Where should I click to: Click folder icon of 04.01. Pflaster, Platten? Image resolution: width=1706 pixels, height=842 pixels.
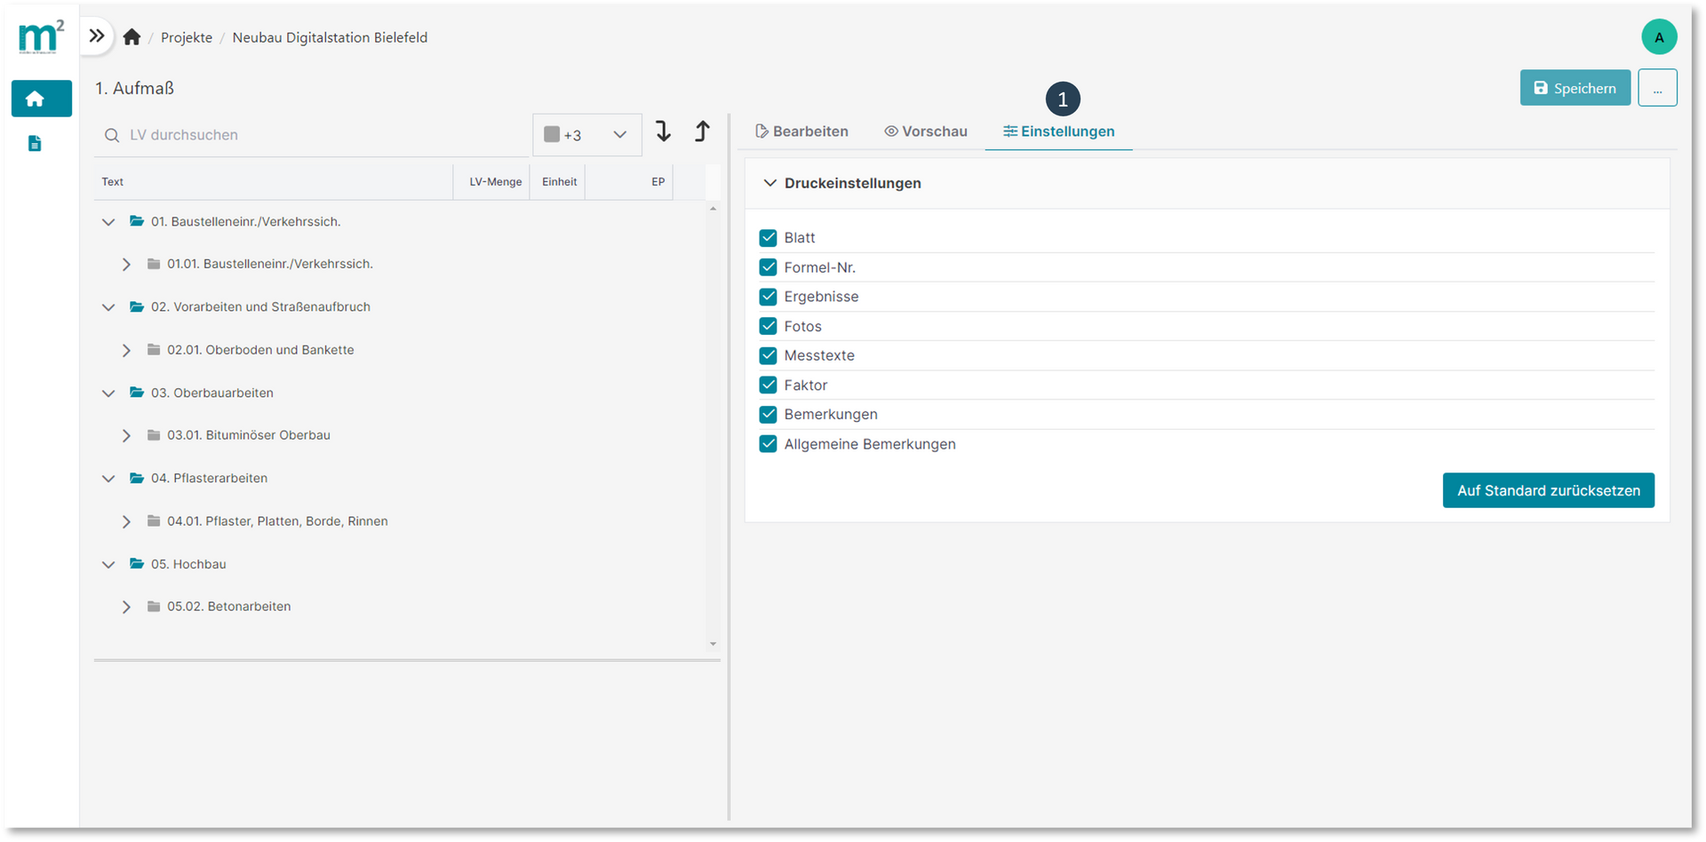pos(154,521)
